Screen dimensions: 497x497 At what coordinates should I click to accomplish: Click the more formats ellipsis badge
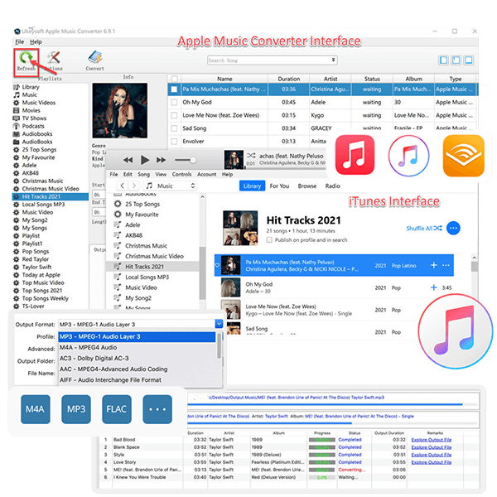coord(157,409)
